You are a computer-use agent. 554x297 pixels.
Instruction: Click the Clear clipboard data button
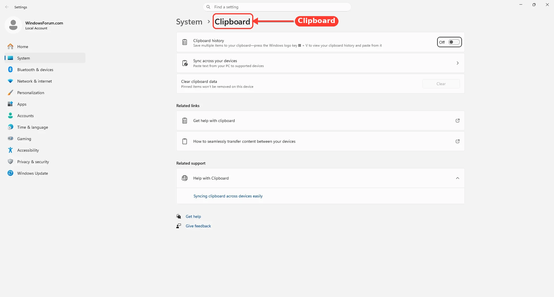441,84
